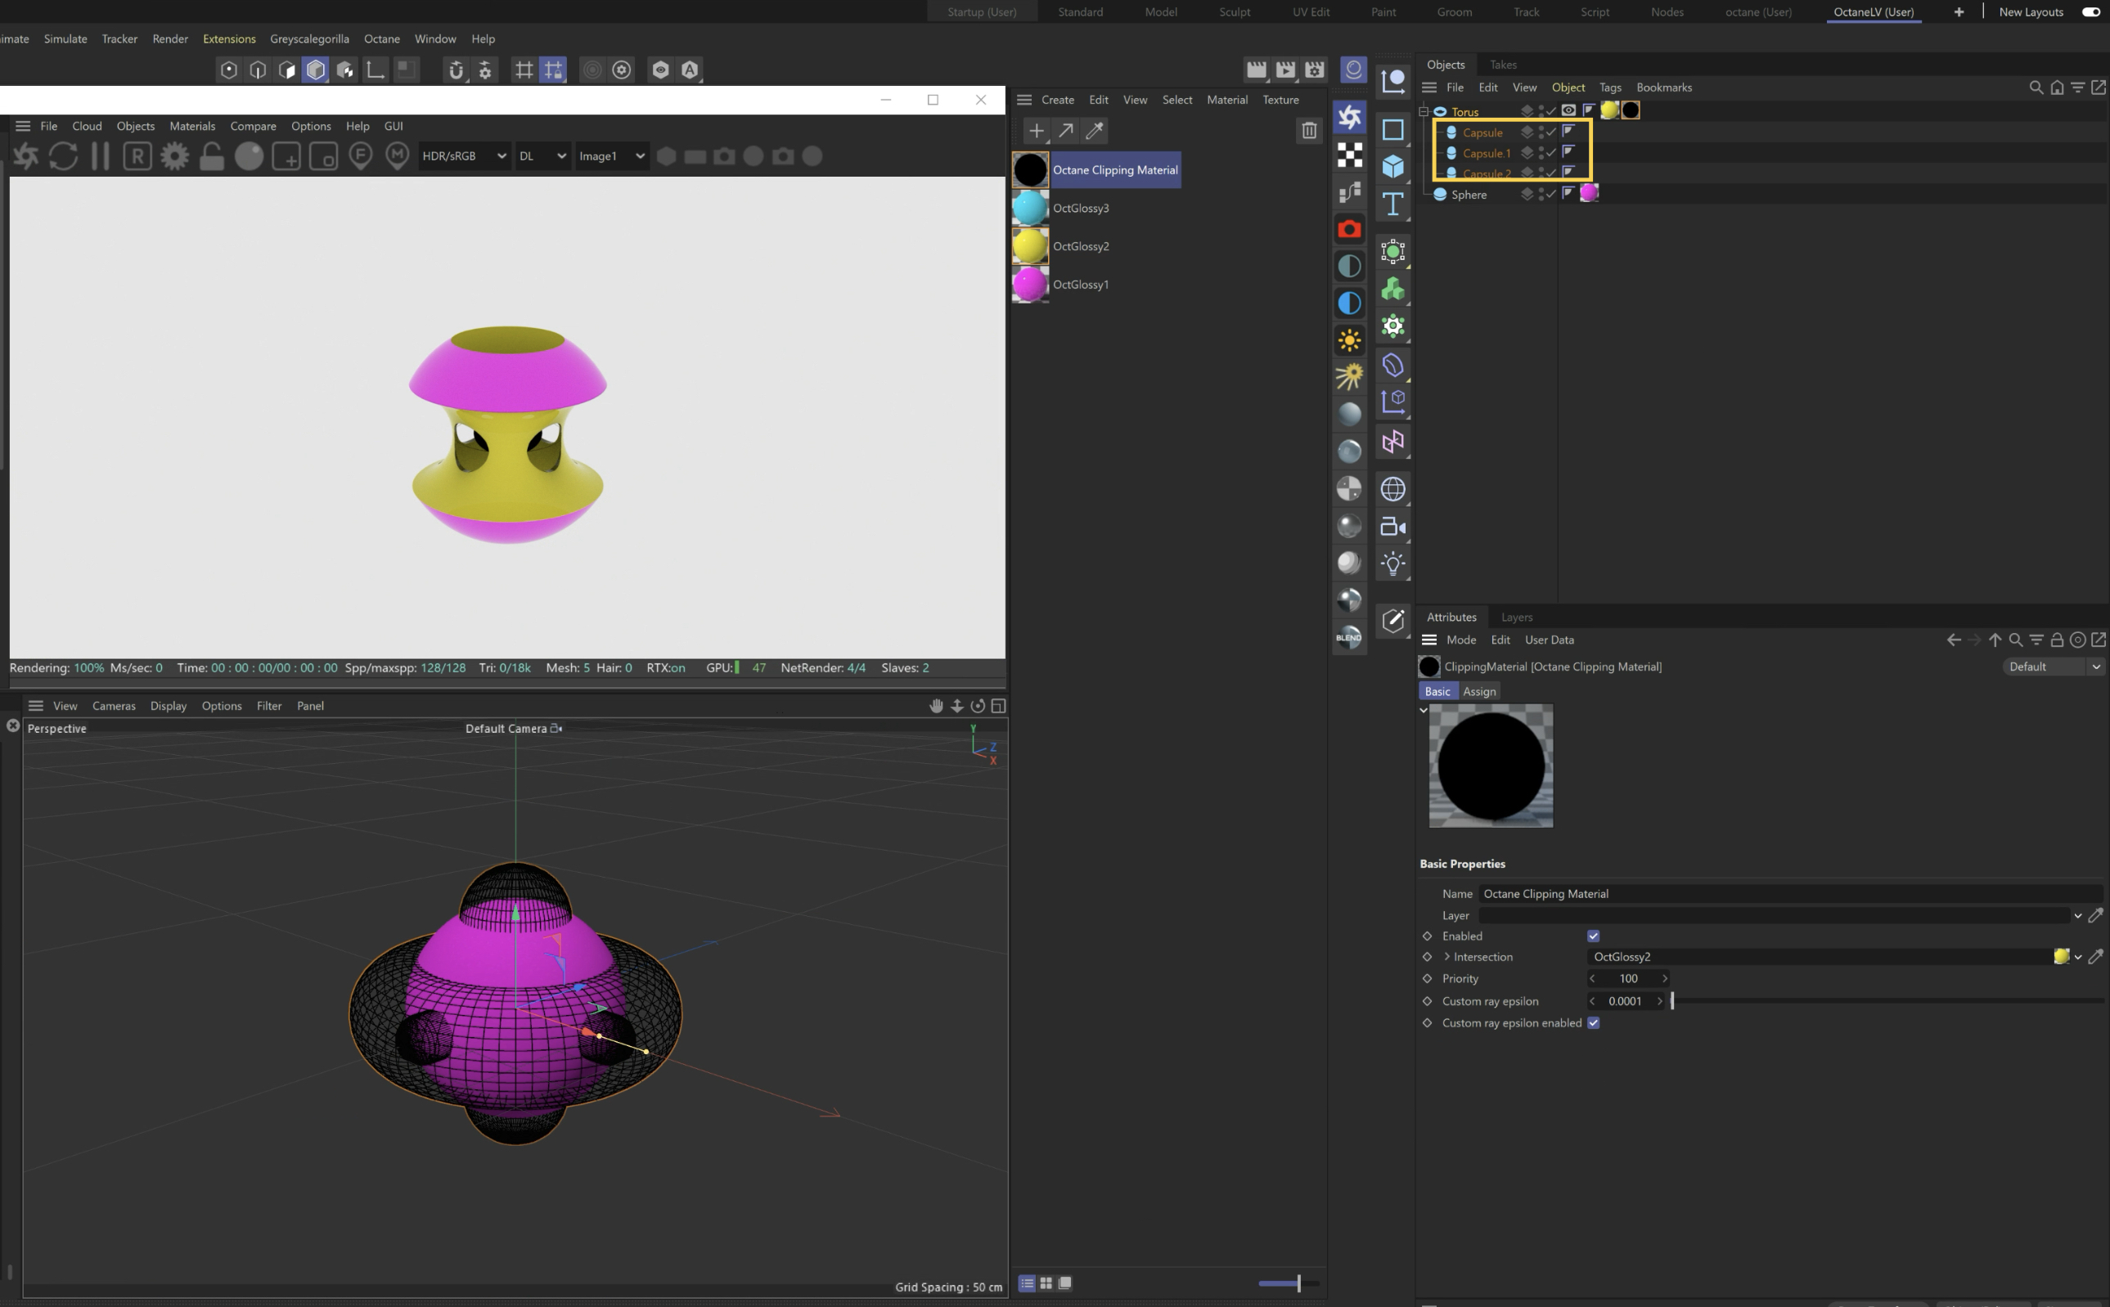Enable the material picker M icon
This screenshot has height=1307, width=2110.
coord(398,156)
